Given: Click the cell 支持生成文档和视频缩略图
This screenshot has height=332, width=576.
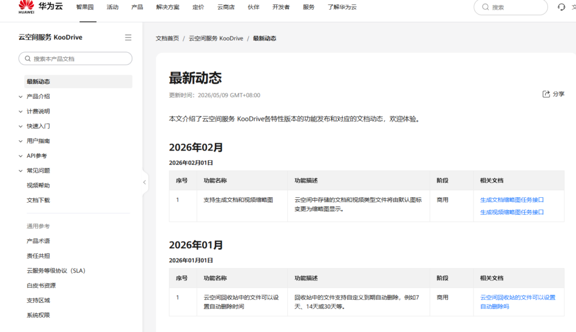Looking at the screenshot, I should point(238,200).
